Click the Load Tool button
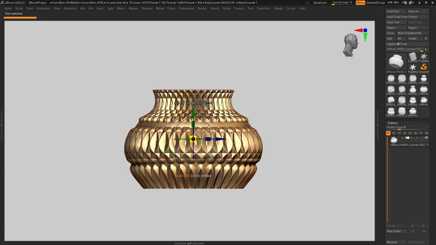 (396, 11)
